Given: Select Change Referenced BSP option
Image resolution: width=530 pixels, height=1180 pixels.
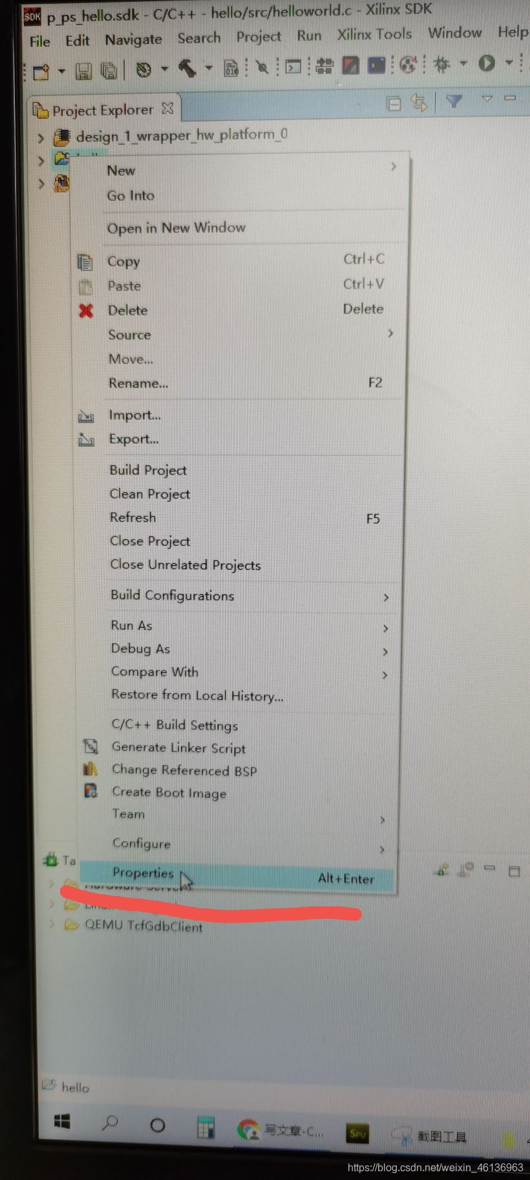Looking at the screenshot, I should click(x=184, y=770).
